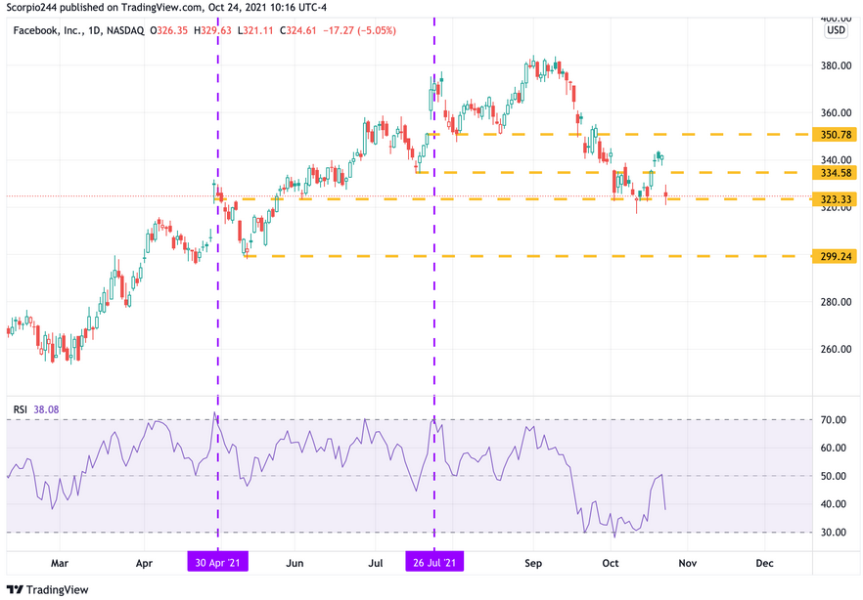This screenshot has width=863, height=600.
Task: Click the 50.00 RSI axis label
Action: coord(834,476)
